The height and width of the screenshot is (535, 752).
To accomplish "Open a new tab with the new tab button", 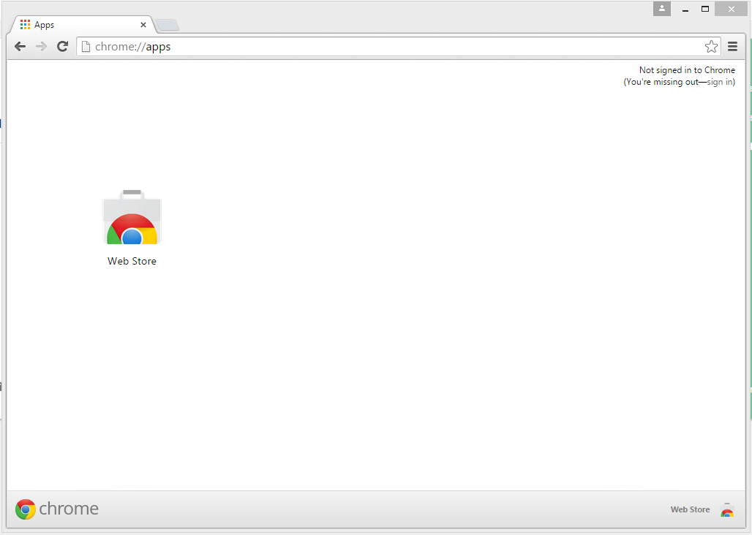I will (167, 24).
